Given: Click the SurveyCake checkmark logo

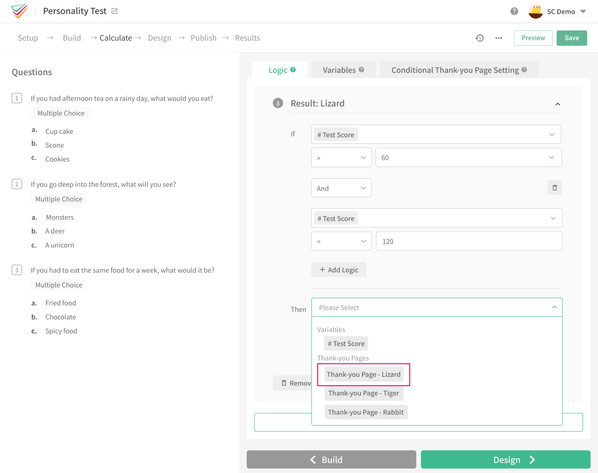Looking at the screenshot, I should (x=19, y=11).
